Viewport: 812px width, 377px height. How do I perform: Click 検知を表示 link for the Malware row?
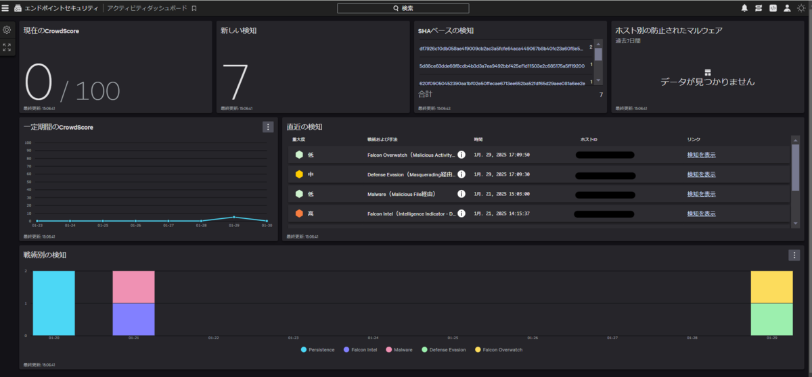(x=701, y=194)
